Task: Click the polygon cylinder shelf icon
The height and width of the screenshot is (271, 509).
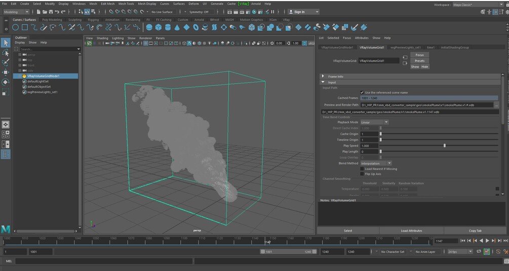Action: [168, 27]
